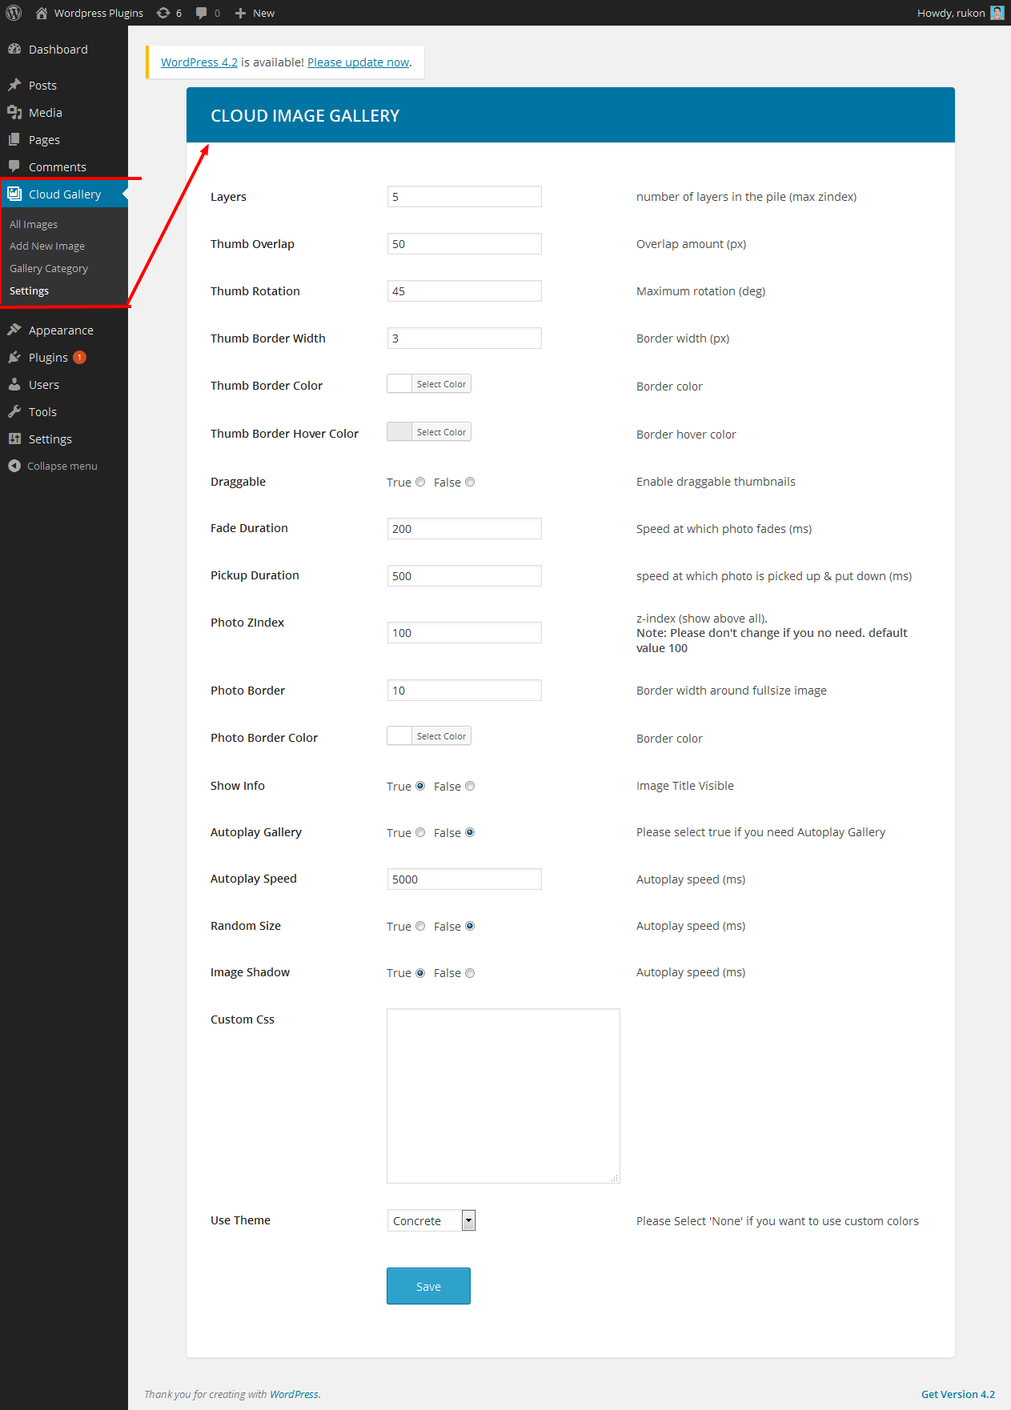
Task: Set Show Info to False
Action: pyautogui.click(x=470, y=786)
